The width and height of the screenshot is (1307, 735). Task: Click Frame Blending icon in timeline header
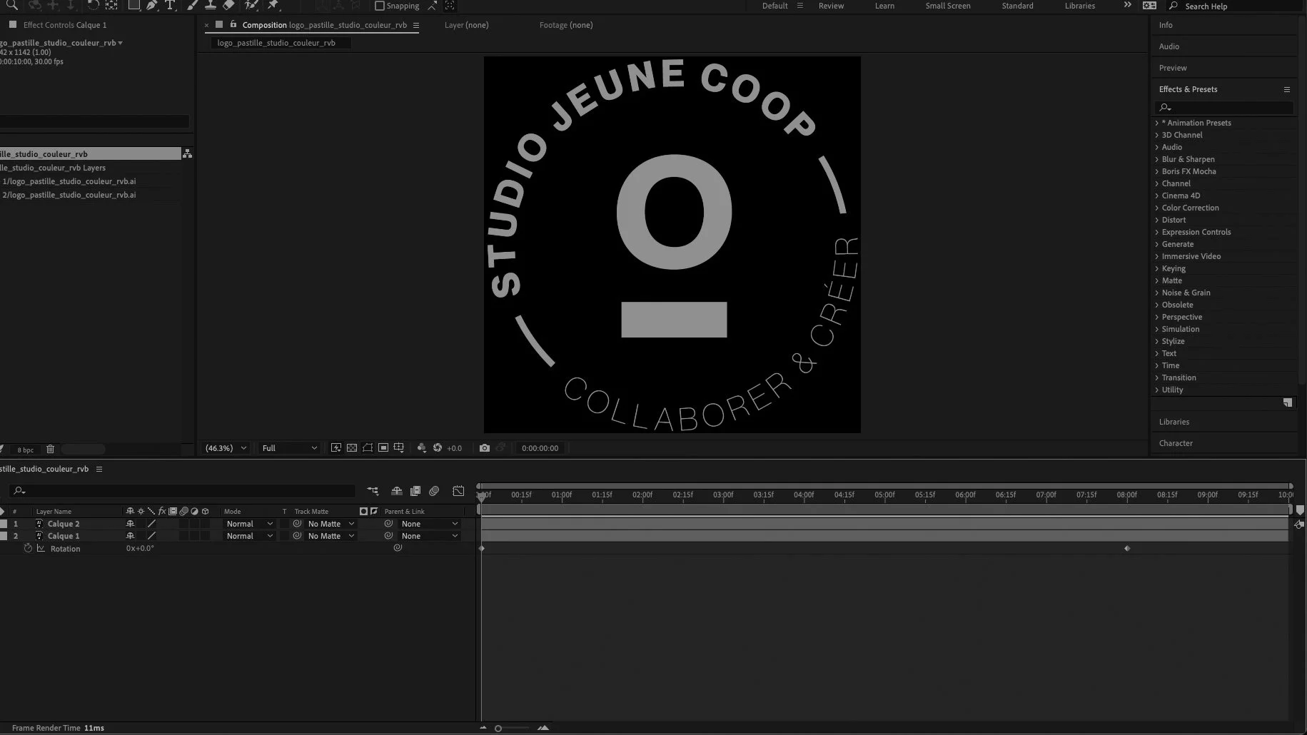(x=415, y=491)
